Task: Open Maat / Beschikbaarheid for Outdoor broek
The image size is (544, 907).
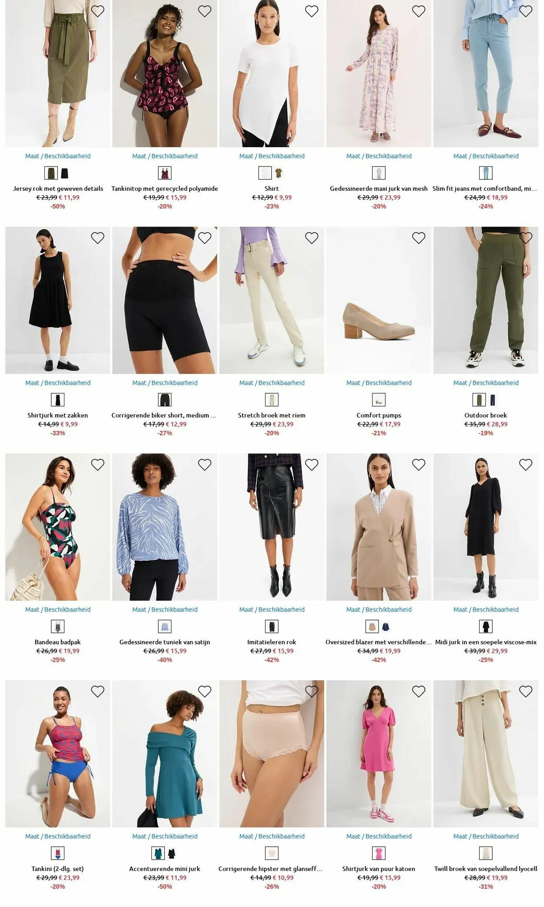Action: 486,383
